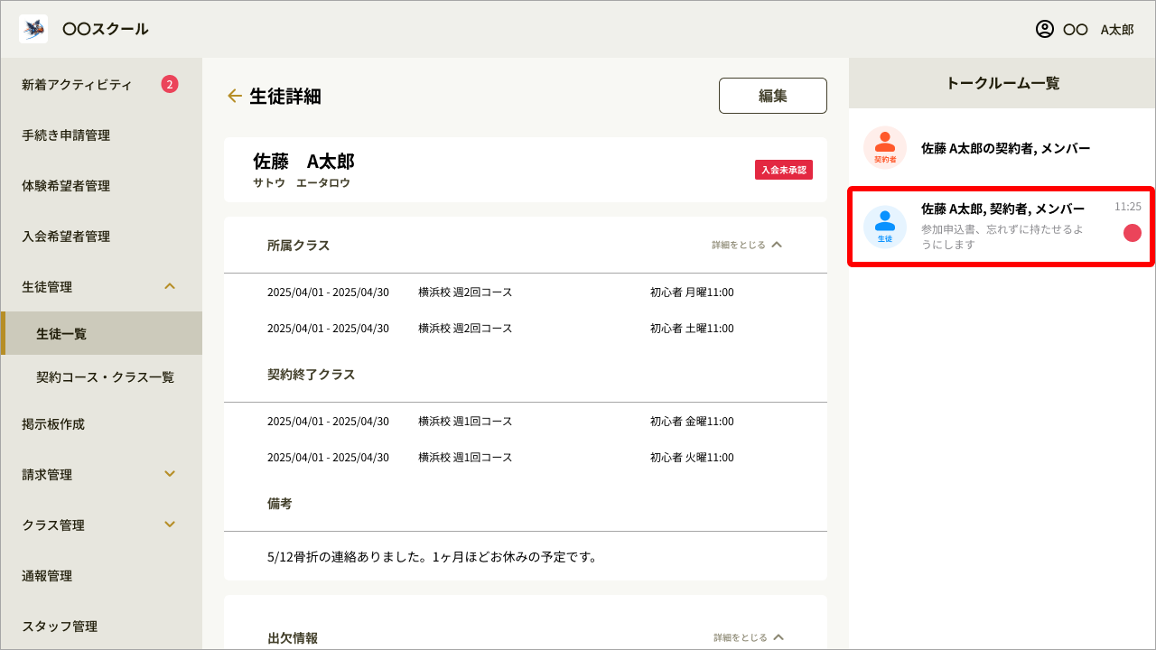
Task: Click the 編集 button
Action: [x=773, y=96]
